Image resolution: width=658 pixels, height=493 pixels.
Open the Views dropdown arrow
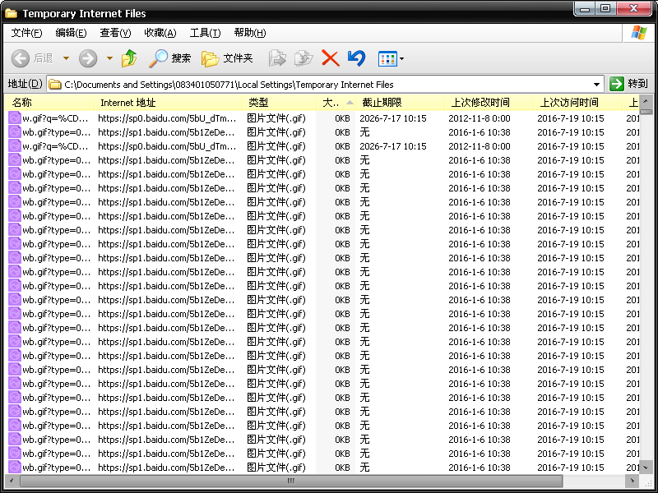click(401, 58)
